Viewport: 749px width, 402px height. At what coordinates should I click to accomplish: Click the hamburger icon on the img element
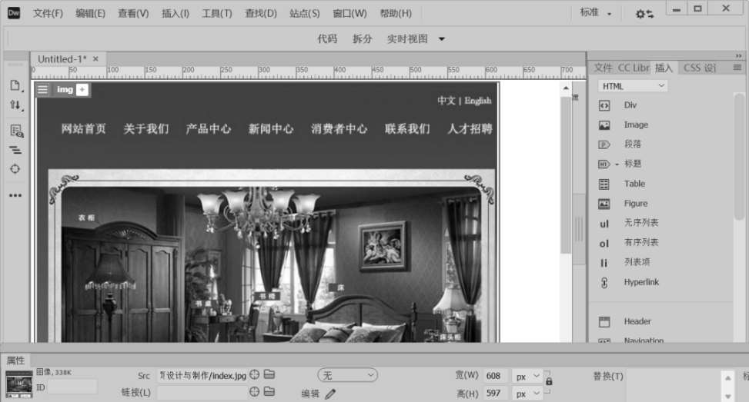[x=43, y=90]
